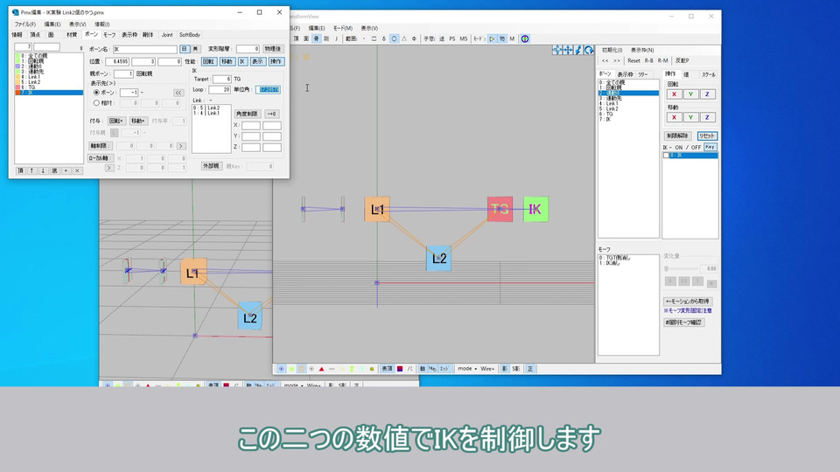Open the 編集 menu in Pmx editor
This screenshot has width=840, height=472.
tap(52, 24)
